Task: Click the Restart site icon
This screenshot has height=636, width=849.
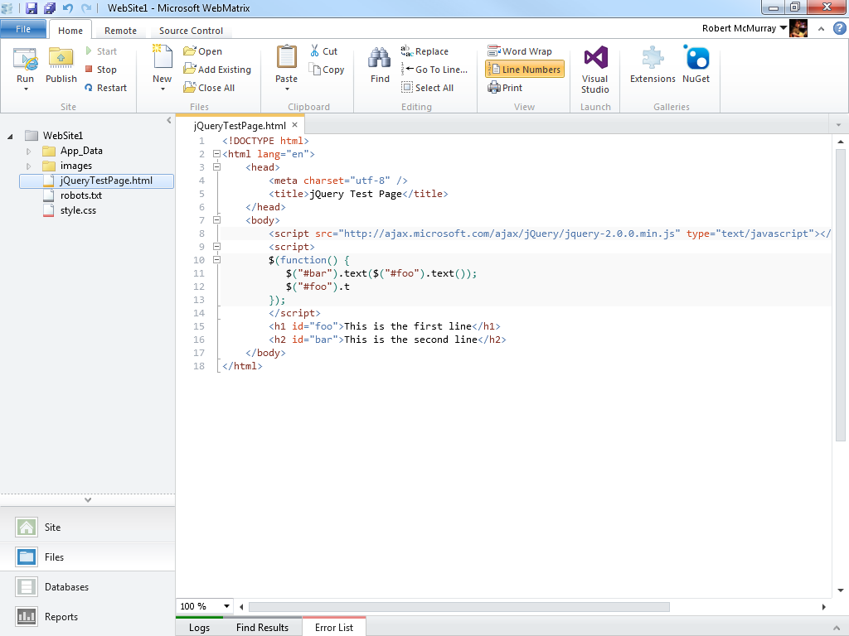Action: point(89,88)
